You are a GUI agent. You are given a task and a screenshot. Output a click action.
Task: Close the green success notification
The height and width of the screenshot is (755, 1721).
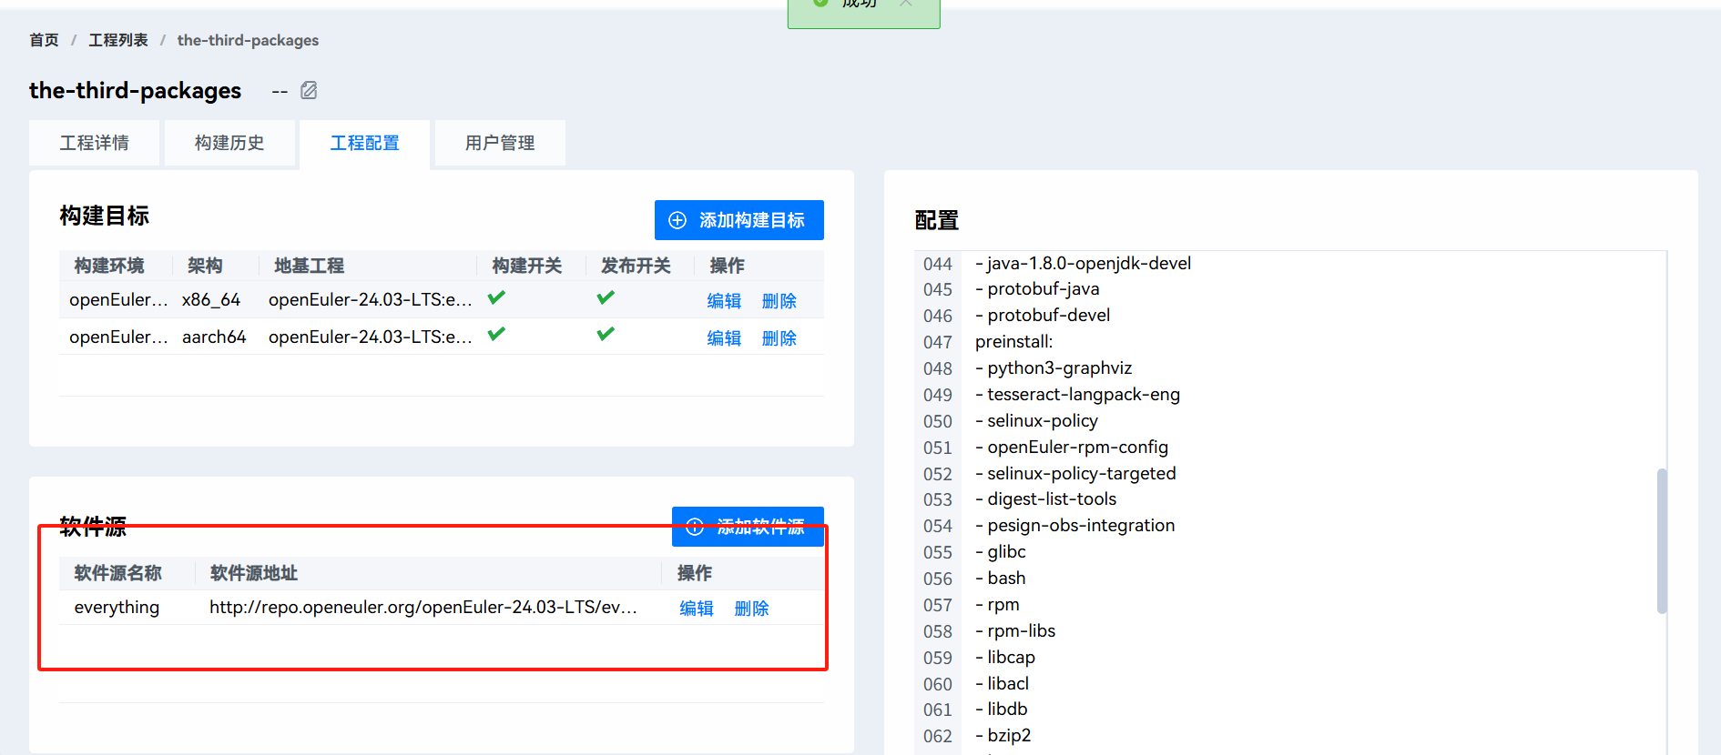point(906,4)
